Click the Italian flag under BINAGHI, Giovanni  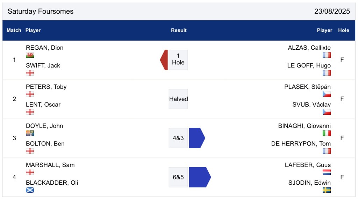(x=327, y=133)
